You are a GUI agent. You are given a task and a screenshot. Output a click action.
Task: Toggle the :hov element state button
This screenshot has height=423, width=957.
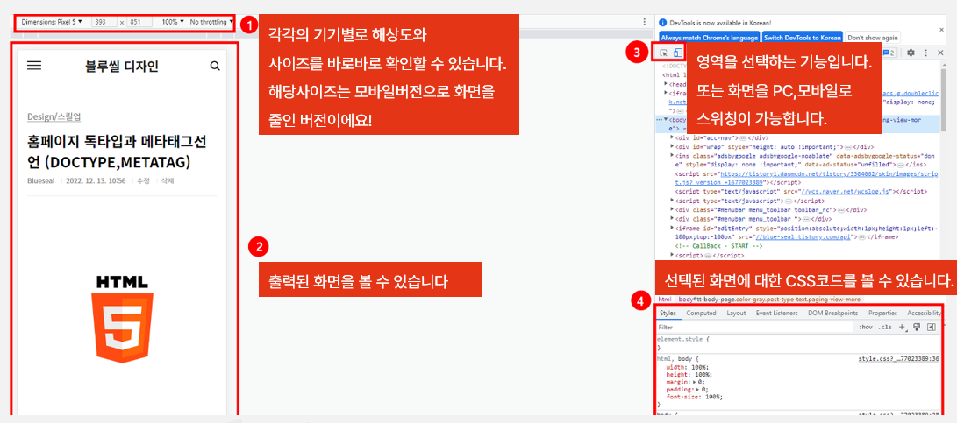(866, 328)
